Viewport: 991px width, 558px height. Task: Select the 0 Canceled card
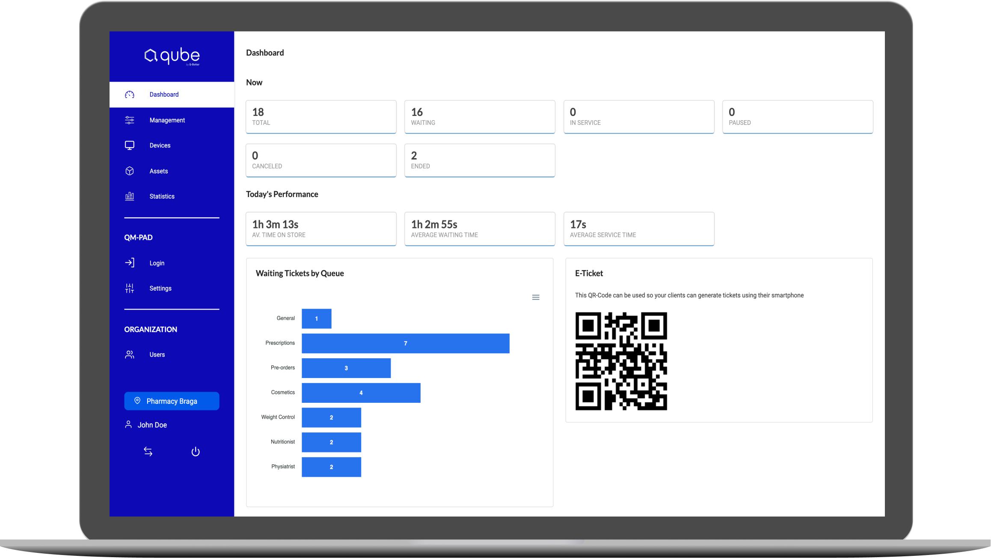click(x=321, y=160)
